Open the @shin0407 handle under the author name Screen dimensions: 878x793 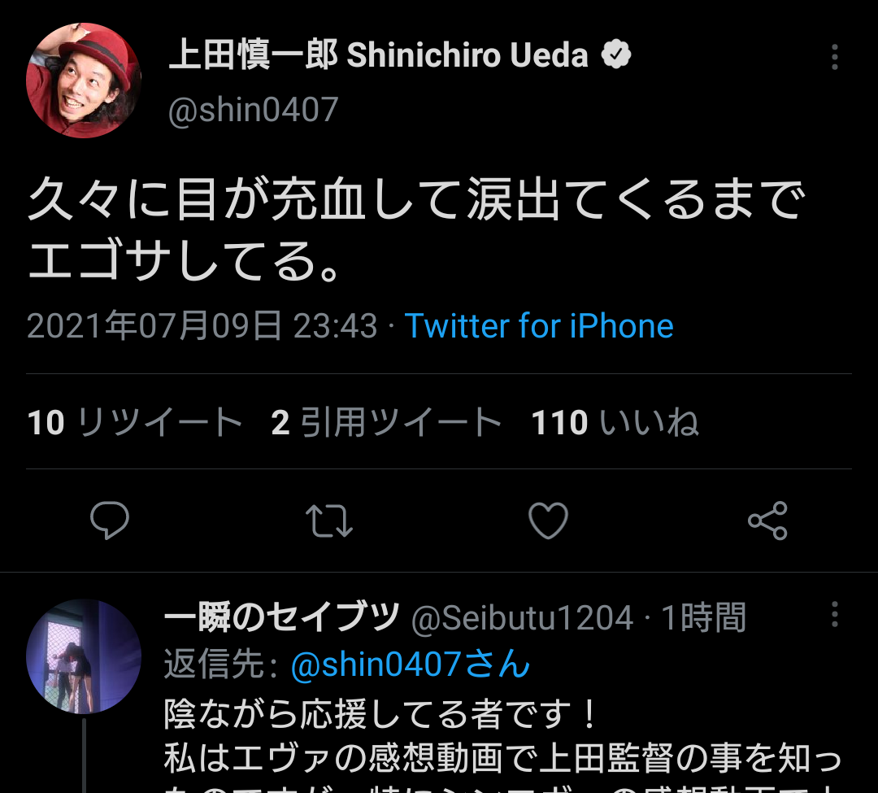coord(253,109)
